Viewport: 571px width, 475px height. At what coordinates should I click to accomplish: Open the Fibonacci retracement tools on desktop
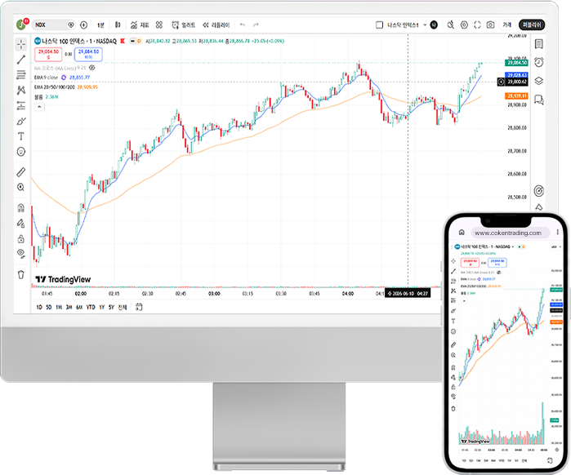(21, 75)
